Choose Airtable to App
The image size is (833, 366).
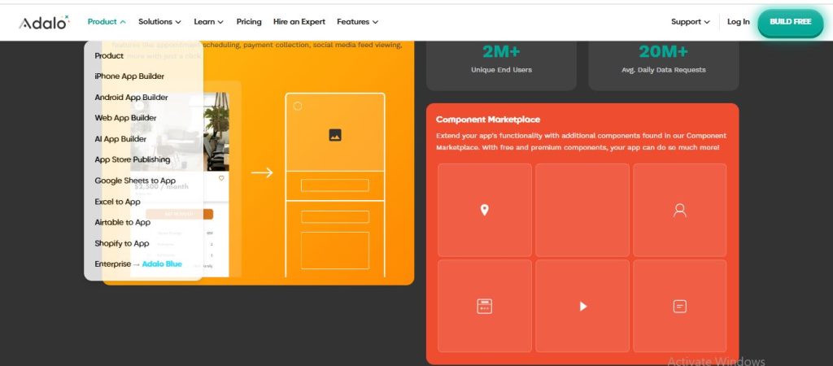[x=122, y=223]
